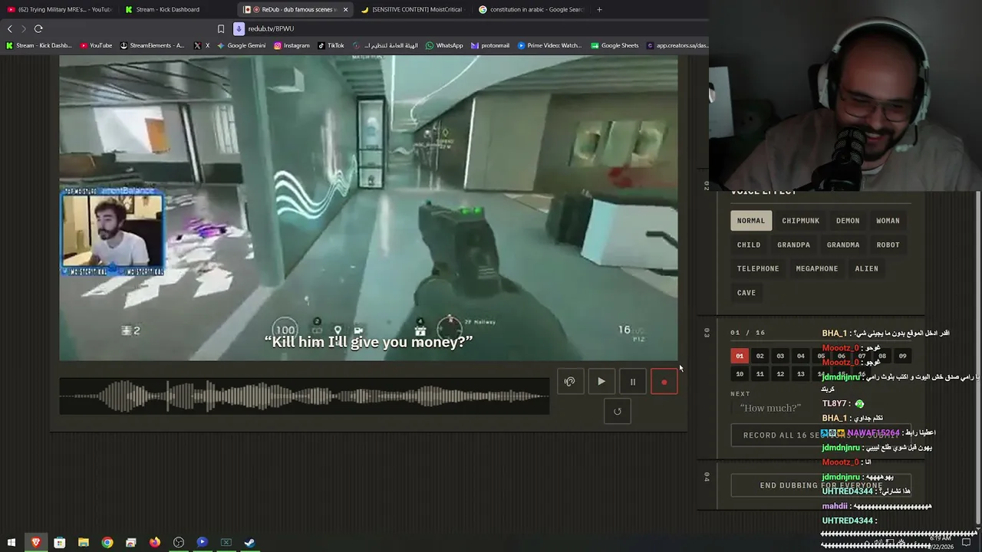Select the Chipmunk voice effect
Viewport: 982px width, 552px height.
(x=801, y=221)
